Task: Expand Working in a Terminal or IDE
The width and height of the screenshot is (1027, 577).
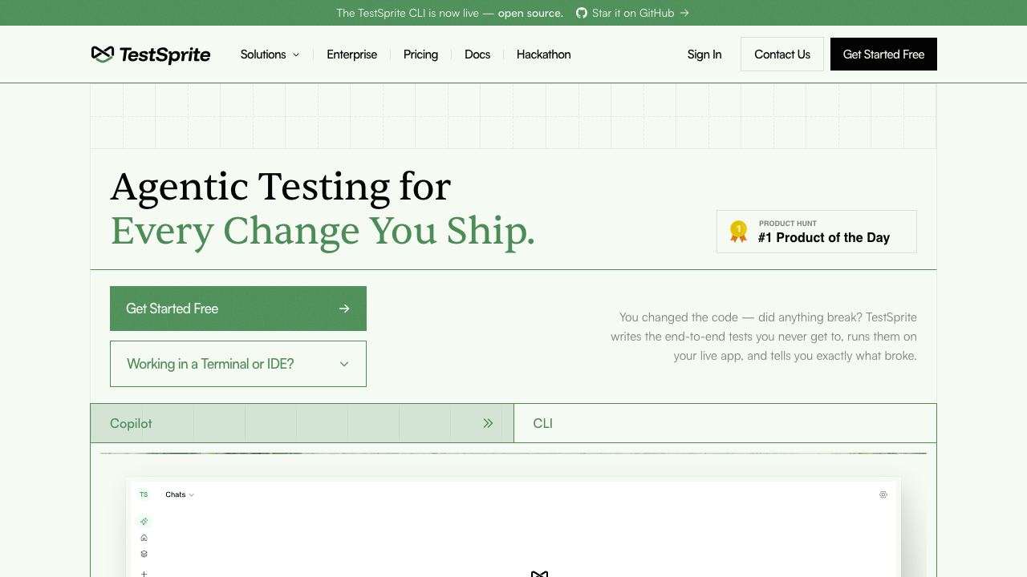Action: (x=238, y=364)
